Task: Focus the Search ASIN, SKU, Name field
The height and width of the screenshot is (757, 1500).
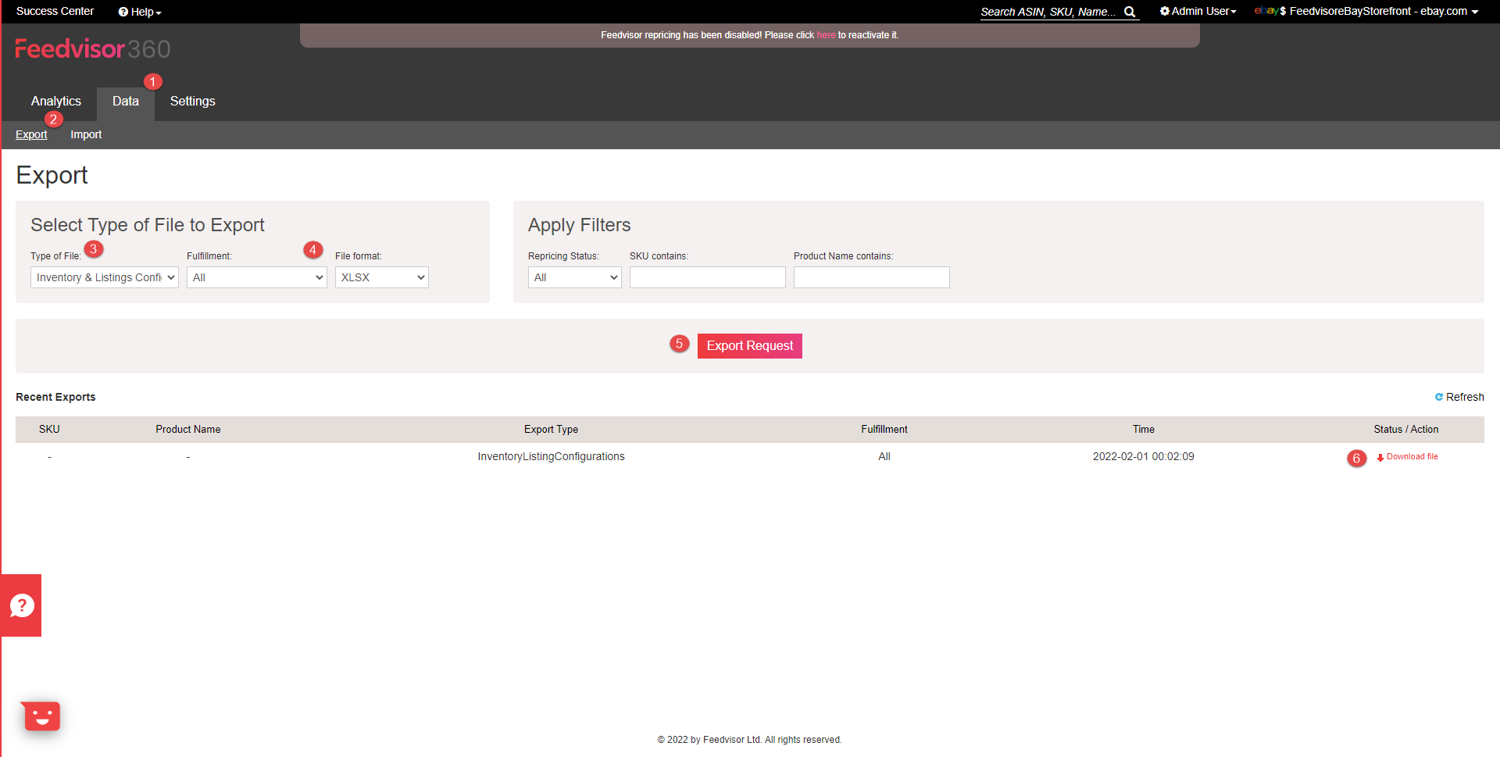Action: click(1048, 12)
